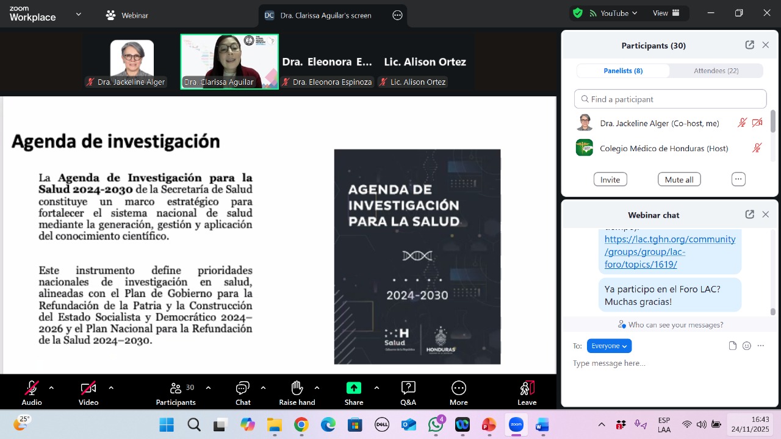Open the Everyone recipient dropdown

pos(609,346)
